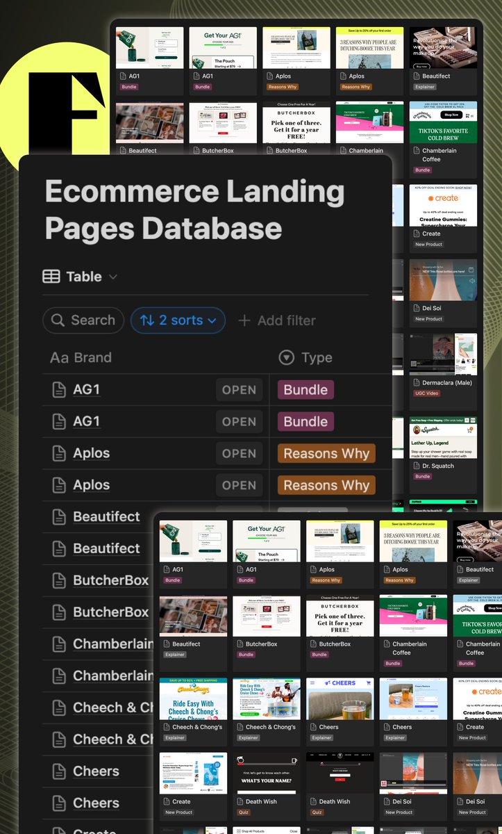Click the Table view grid icon

51,277
